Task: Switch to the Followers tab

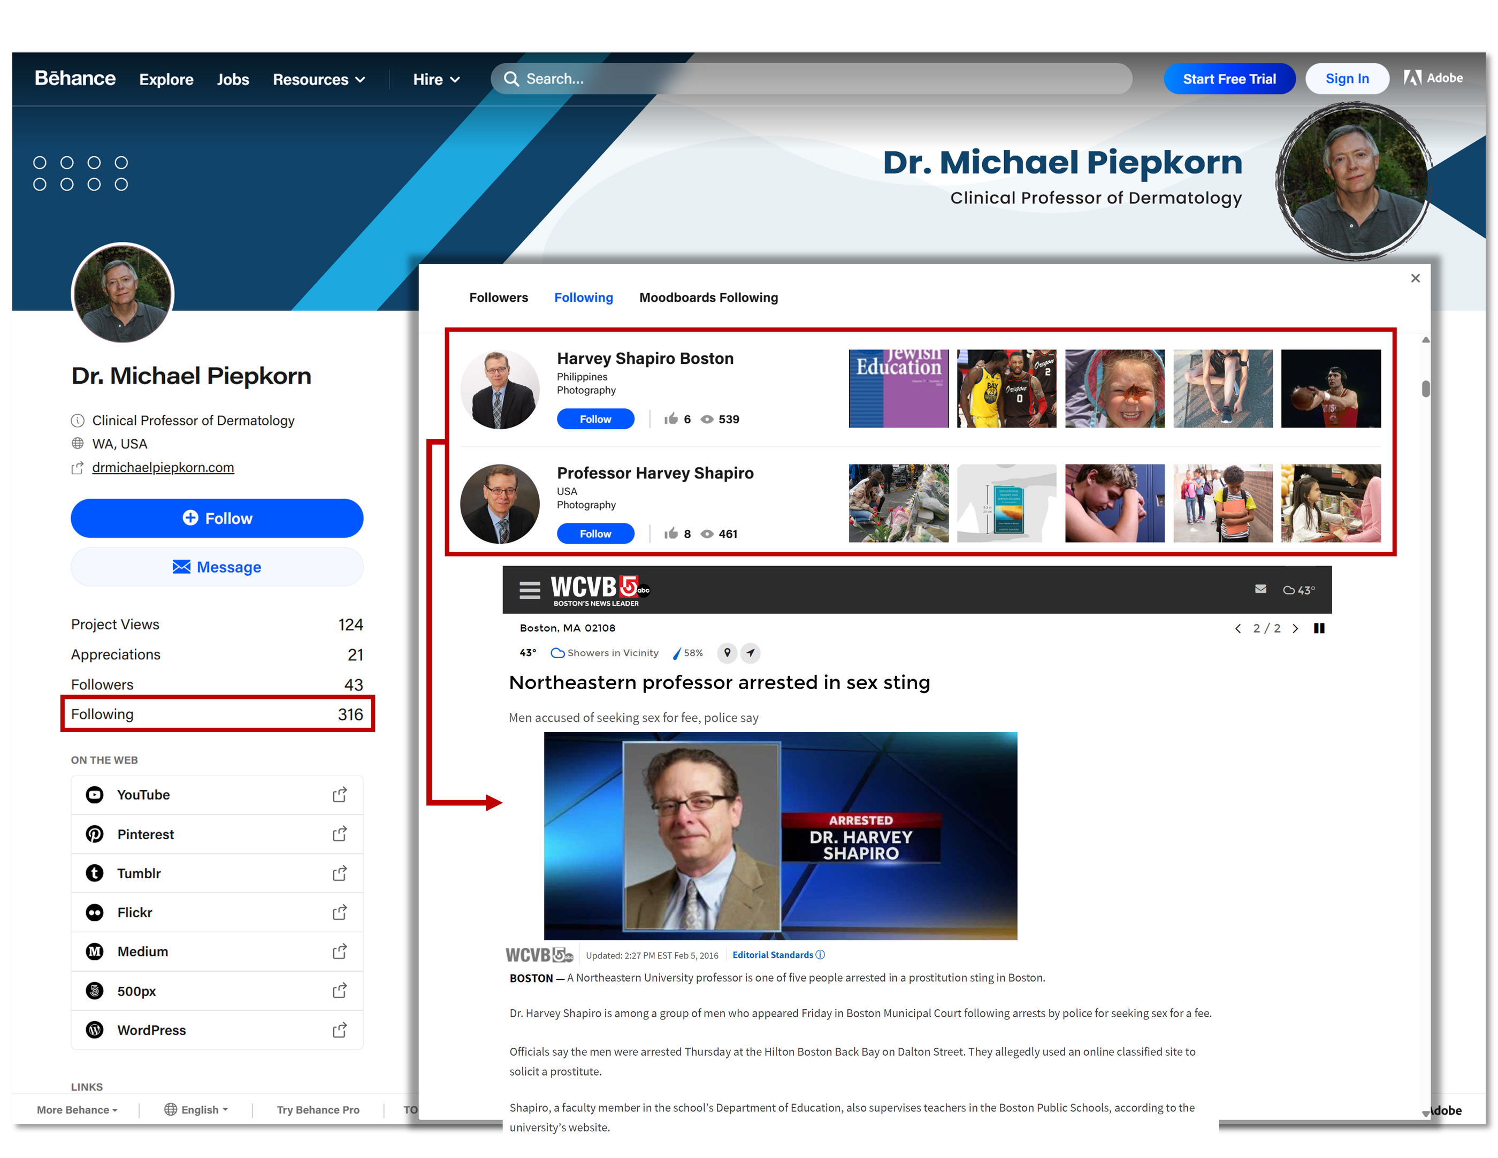Action: click(x=499, y=298)
